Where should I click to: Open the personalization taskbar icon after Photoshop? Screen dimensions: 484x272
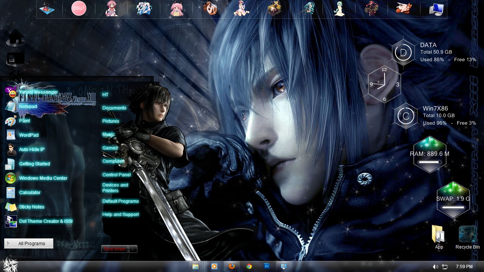pos(284,266)
